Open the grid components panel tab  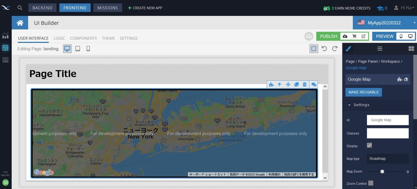coord(411,49)
